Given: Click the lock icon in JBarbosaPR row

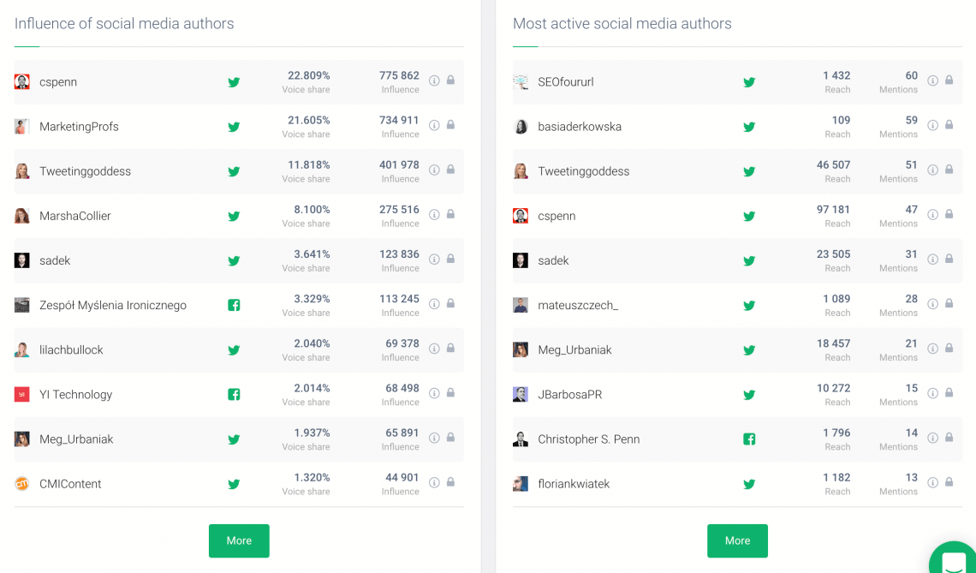Looking at the screenshot, I should click(x=949, y=392).
